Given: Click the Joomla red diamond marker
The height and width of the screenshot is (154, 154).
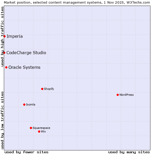Looking at the screenshot, I should [24, 104].
